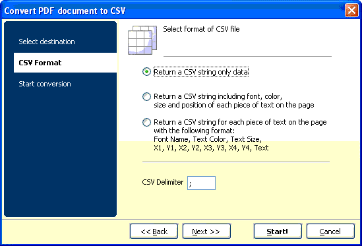
Task: Advance with the Next >> button
Action: click(206, 231)
